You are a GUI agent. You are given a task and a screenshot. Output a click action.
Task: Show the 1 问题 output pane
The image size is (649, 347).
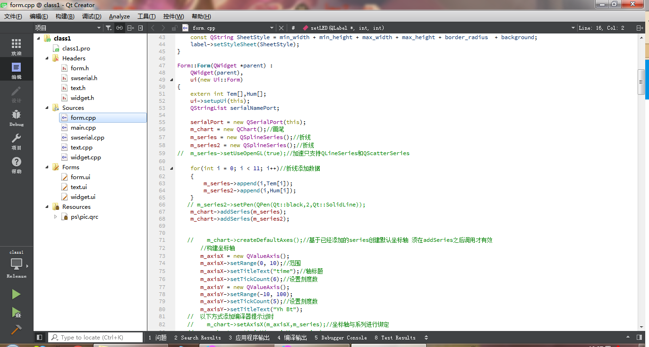tap(157, 338)
